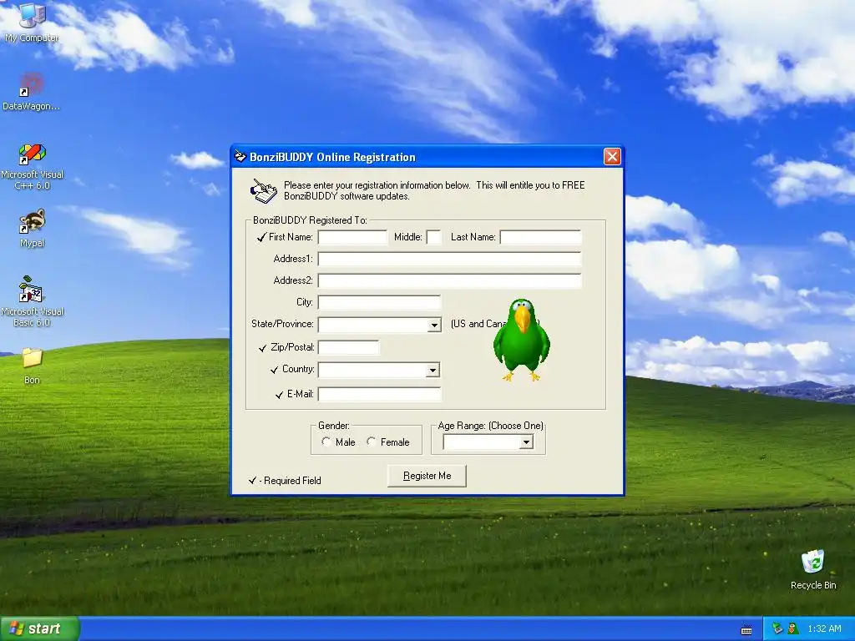
Task: Open the My Computer desktop icon
Action: (32, 22)
